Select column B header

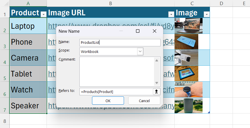point(111,3)
